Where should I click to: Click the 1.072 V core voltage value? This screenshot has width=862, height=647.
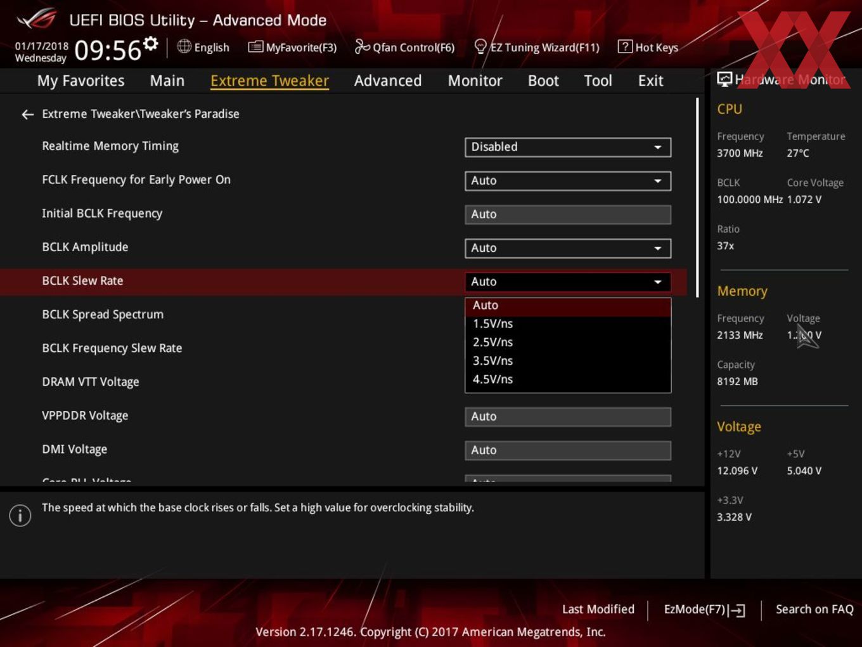804,199
